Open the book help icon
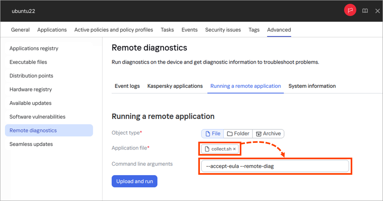The width and height of the screenshot is (383, 201). [x=365, y=11]
